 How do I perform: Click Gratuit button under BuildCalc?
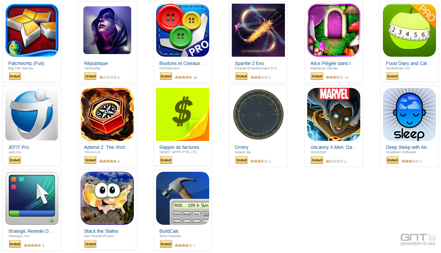click(166, 244)
